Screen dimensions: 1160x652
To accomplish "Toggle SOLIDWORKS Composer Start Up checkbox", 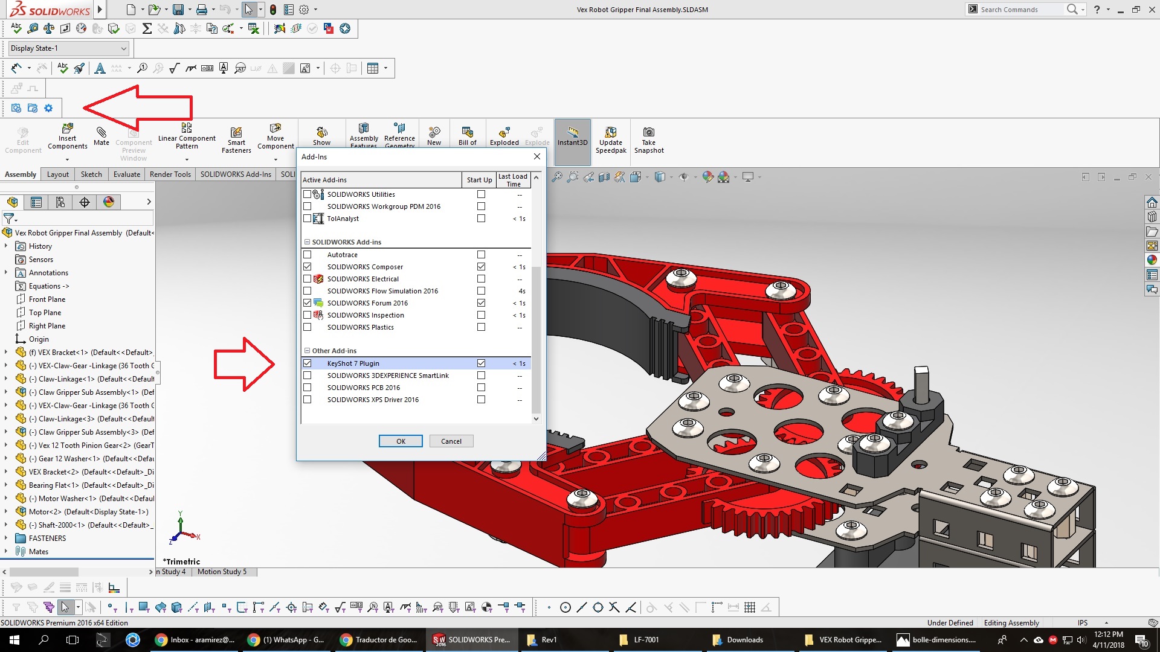I will tap(481, 267).
